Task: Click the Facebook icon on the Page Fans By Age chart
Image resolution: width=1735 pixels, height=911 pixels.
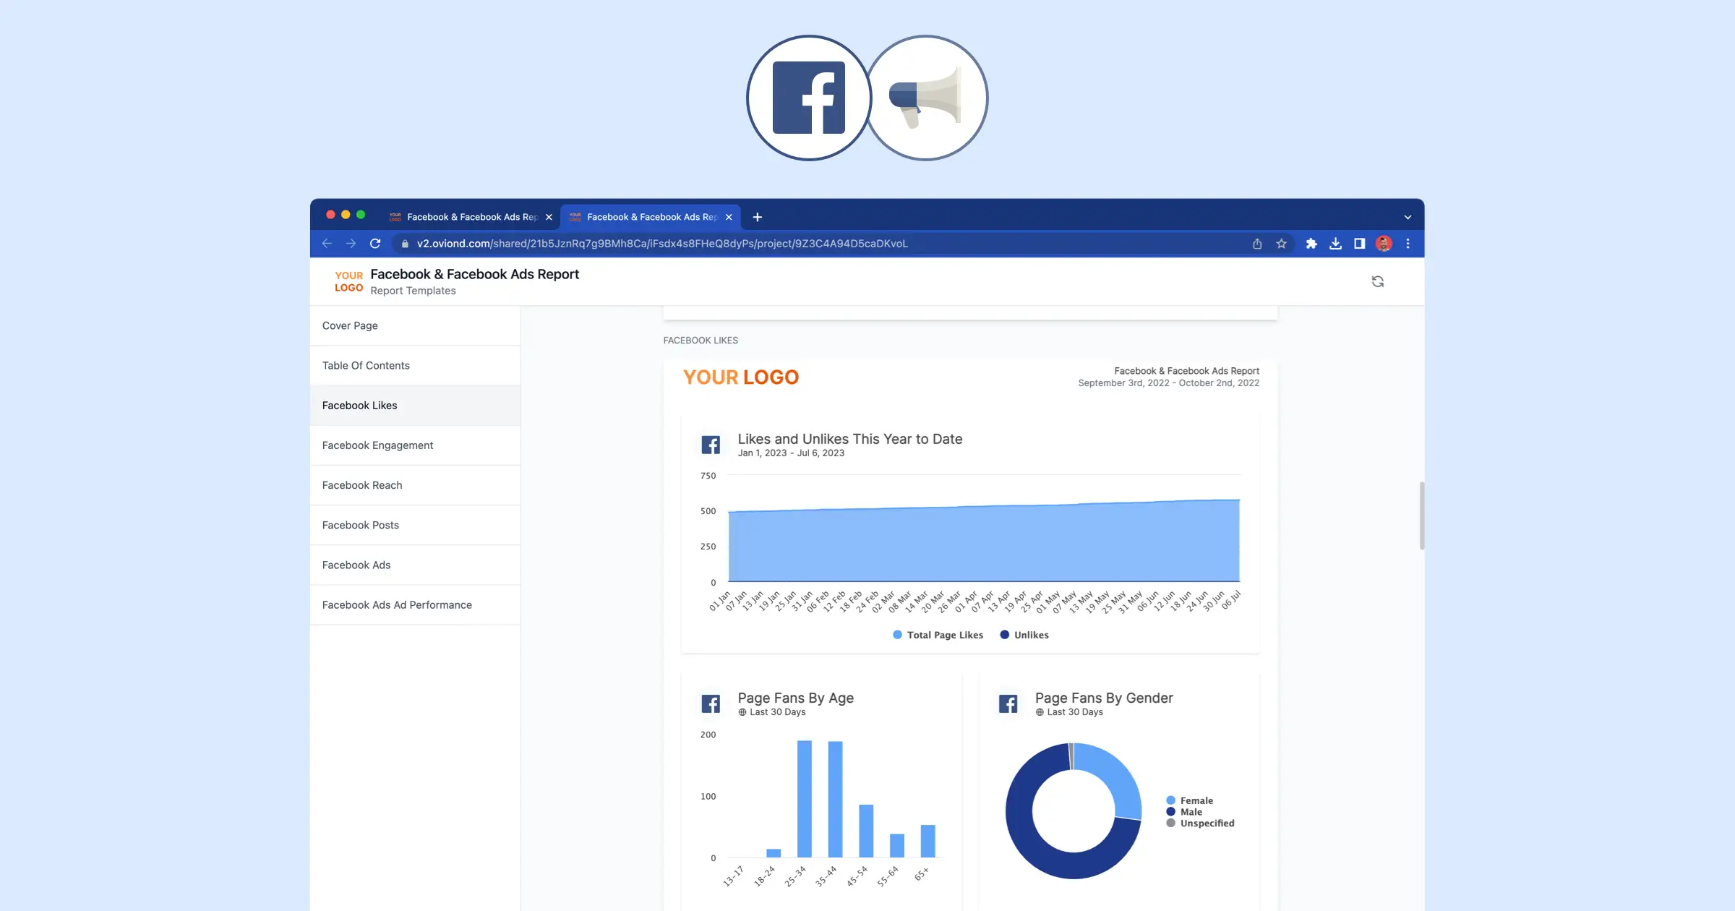Action: pos(711,703)
